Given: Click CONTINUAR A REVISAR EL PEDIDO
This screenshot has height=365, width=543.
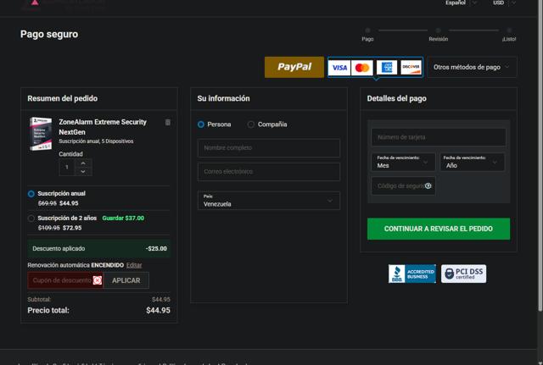Looking at the screenshot, I should [x=439, y=229].
